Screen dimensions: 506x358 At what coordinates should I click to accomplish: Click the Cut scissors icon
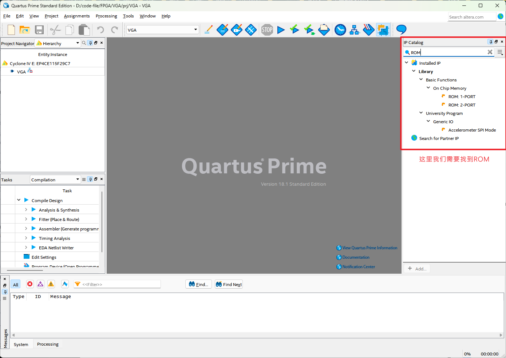coord(55,30)
